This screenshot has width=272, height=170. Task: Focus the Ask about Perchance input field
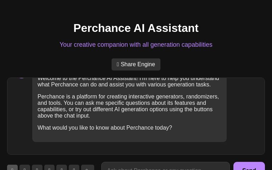pyautogui.click(x=165, y=167)
